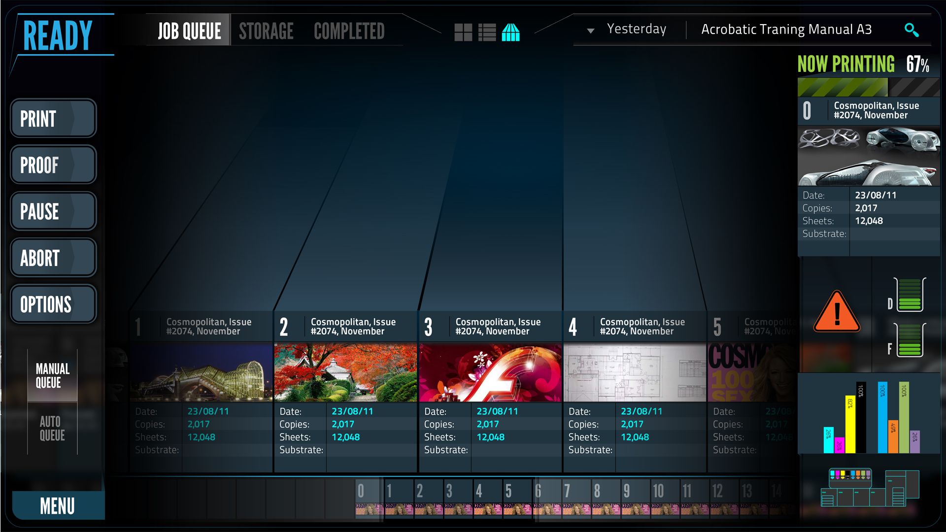Switch to grid view icon
Image resolution: width=946 pixels, height=532 pixels.
(x=463, y=33)
